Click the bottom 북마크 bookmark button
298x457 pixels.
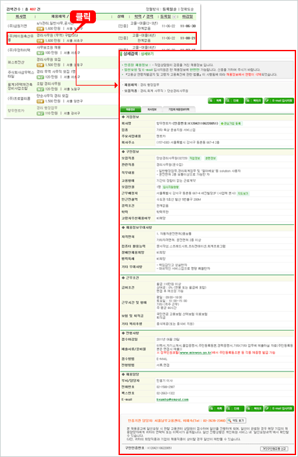coord(255,408)
